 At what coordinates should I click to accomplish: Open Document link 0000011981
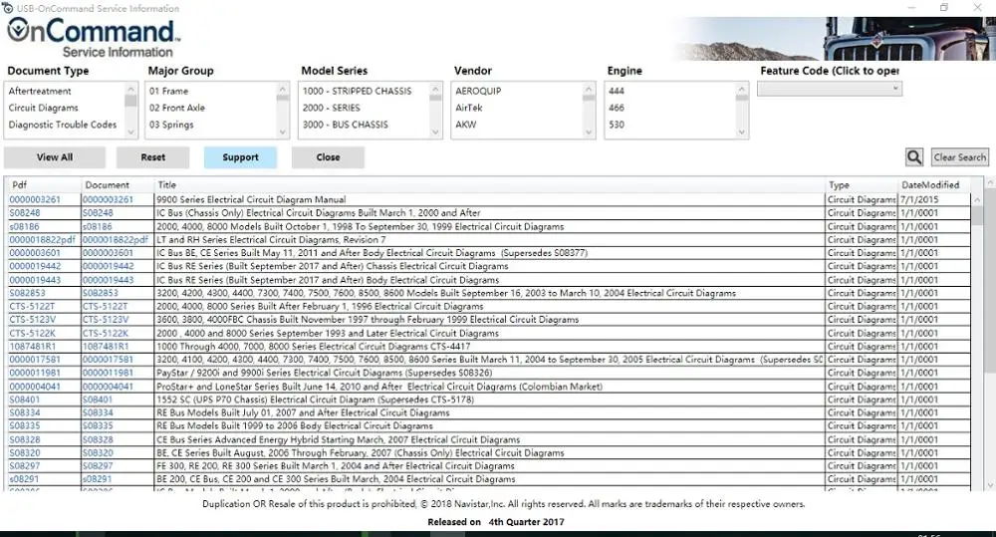click(x=108, y=373)
